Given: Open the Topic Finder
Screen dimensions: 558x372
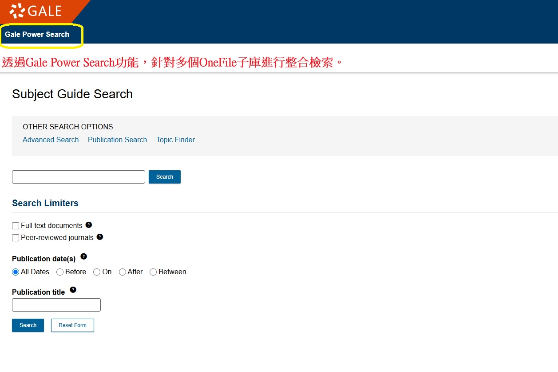Looking at the screenshot, I should pos(175,140).
